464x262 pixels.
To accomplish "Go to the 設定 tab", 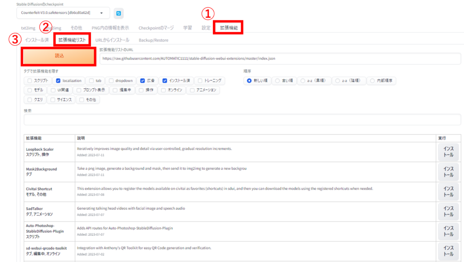I will (206, 28).
